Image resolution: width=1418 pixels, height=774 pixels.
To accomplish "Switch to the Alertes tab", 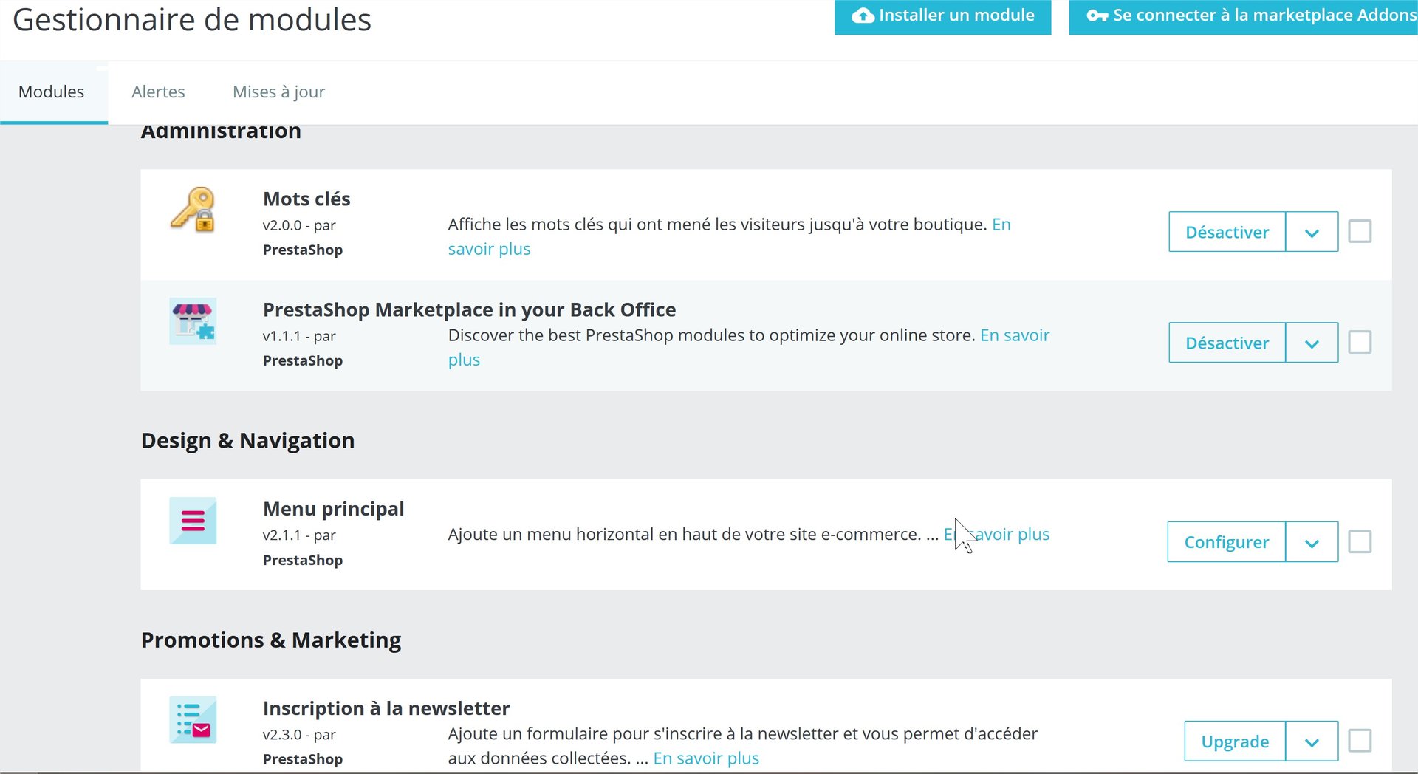I will click(158, 92).
